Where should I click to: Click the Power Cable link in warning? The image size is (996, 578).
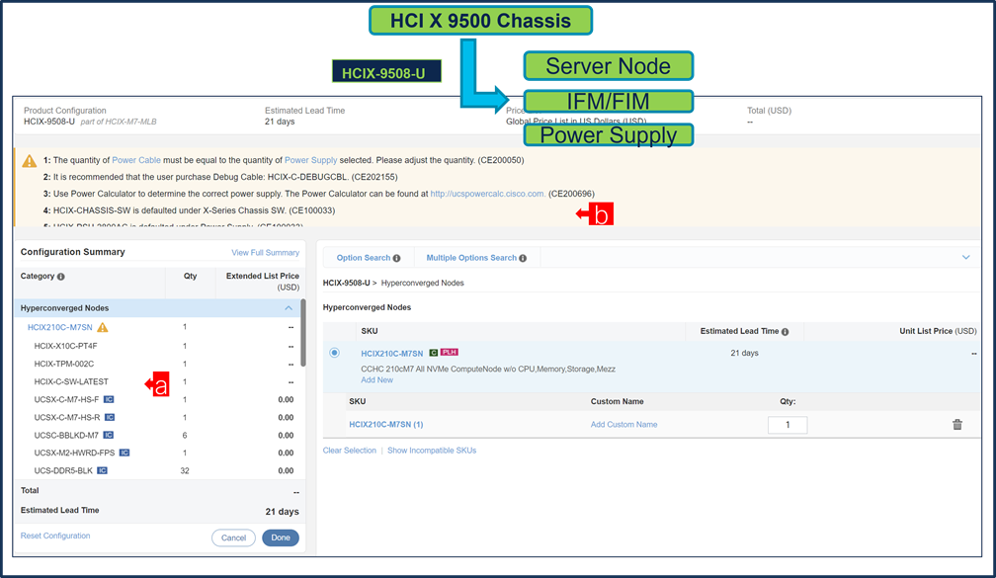click(x=136, y=160)
